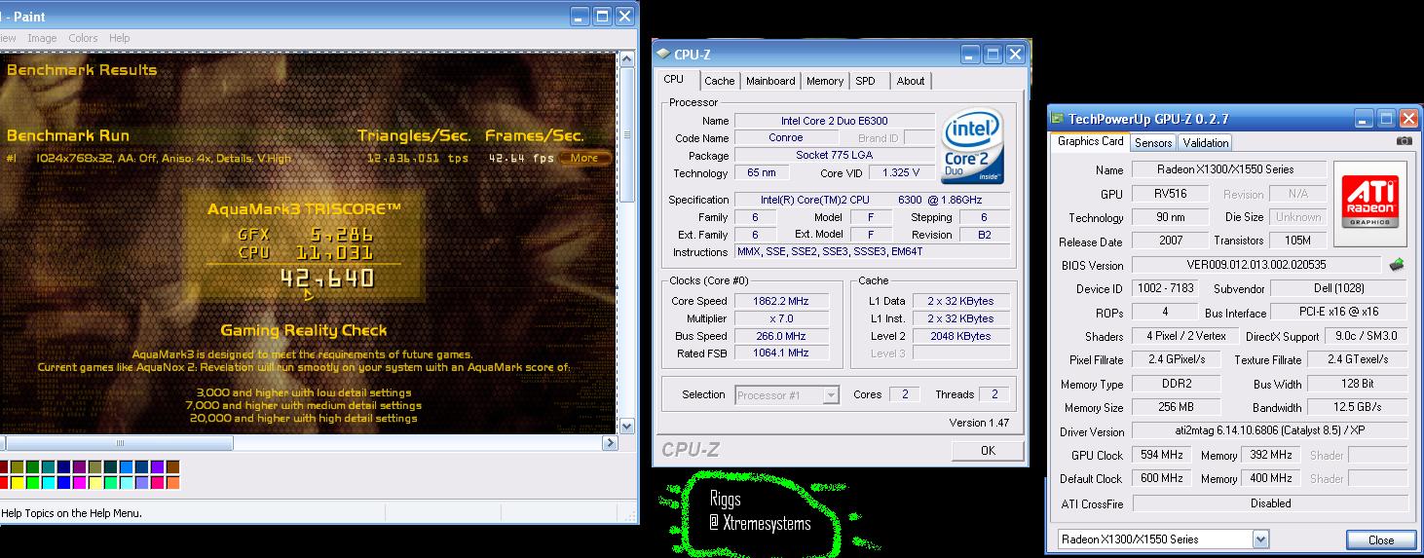
Task: Pick the cyan color swatch in Paint
Action: pos(49,482)
